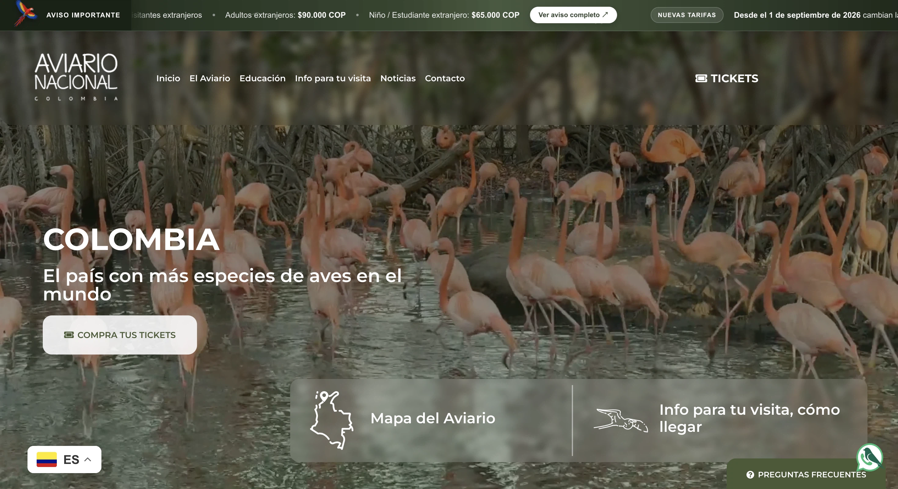Click 'Desde el 1 de septiembre de 2026' text

point(797,15)
